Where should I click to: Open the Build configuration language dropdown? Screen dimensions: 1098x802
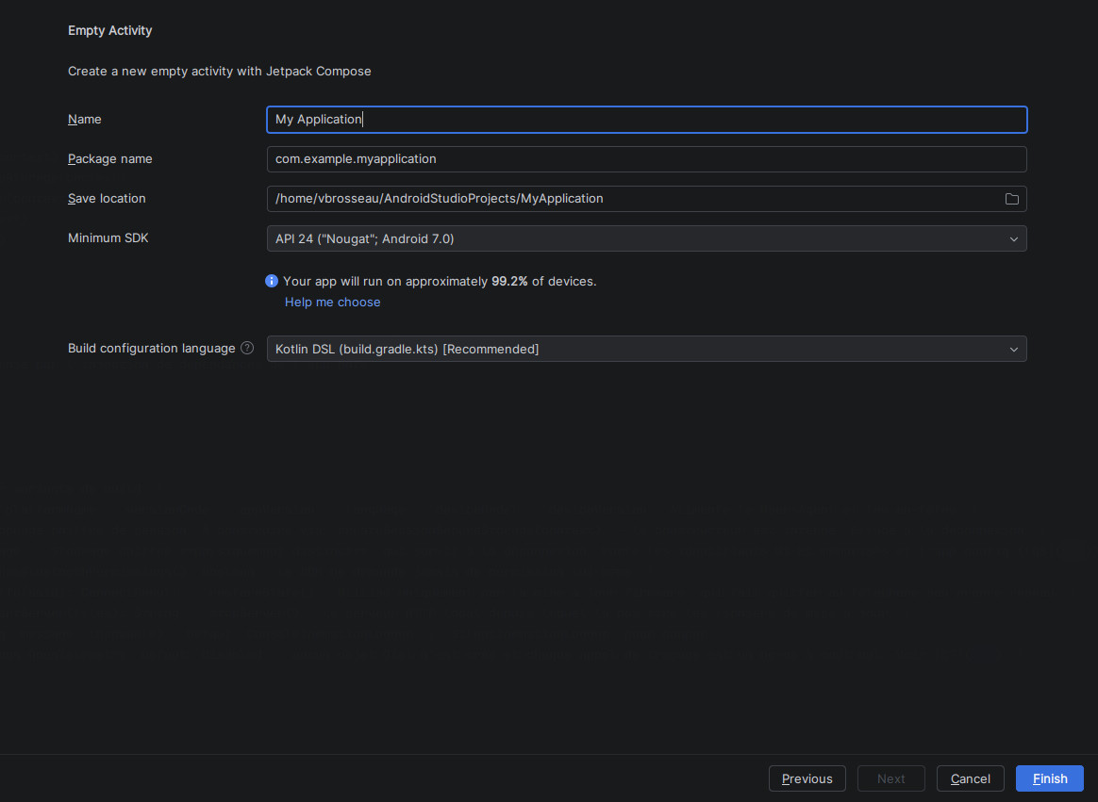(x=646, y=350)
